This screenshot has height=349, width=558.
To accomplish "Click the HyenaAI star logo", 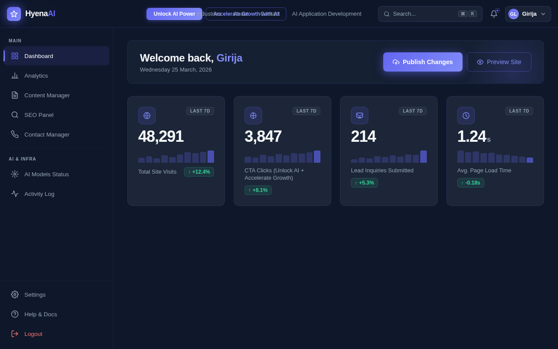I will pos(14,14).
